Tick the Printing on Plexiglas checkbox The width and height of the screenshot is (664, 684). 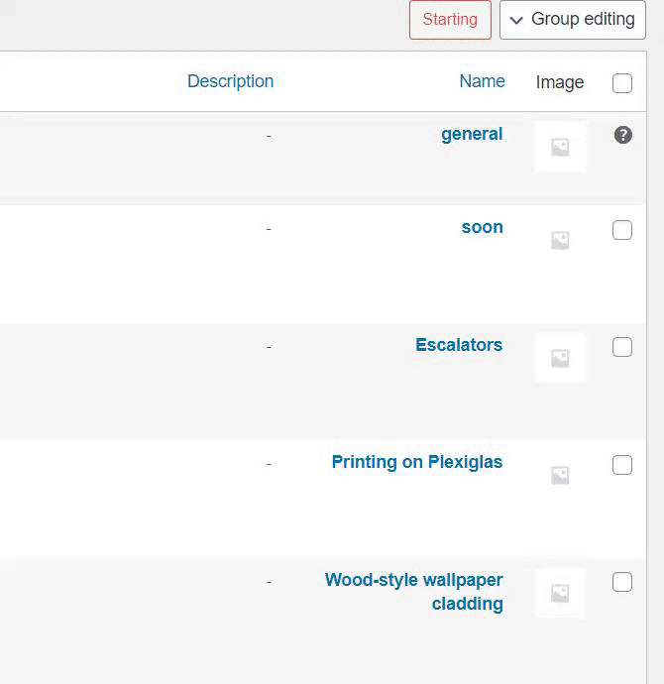pos(622,465)
